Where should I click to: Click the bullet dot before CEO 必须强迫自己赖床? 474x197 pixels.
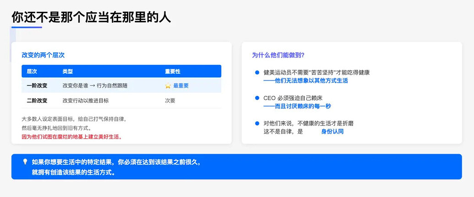pyautogui.click(x=257, y=98)
